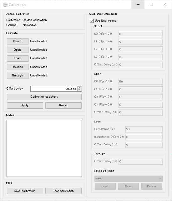Click the Uncalibrated status next to Isolation

[x=39, y=67]
